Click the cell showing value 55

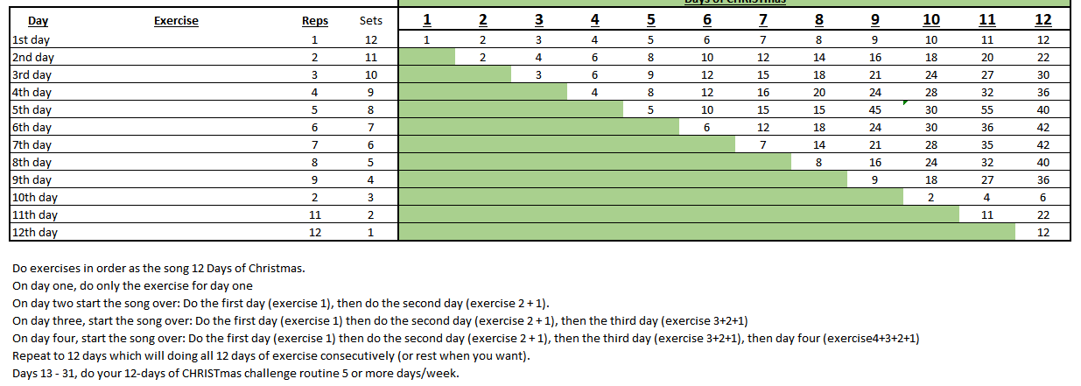(x=987, y=109)
